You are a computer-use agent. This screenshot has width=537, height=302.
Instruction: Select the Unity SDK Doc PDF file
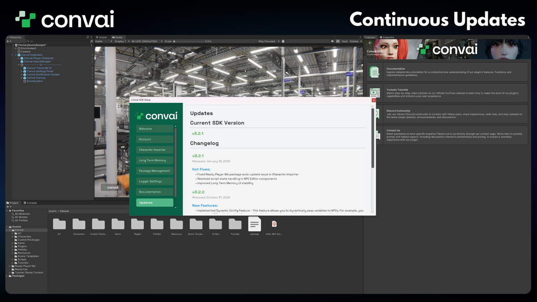pos(274,224)
